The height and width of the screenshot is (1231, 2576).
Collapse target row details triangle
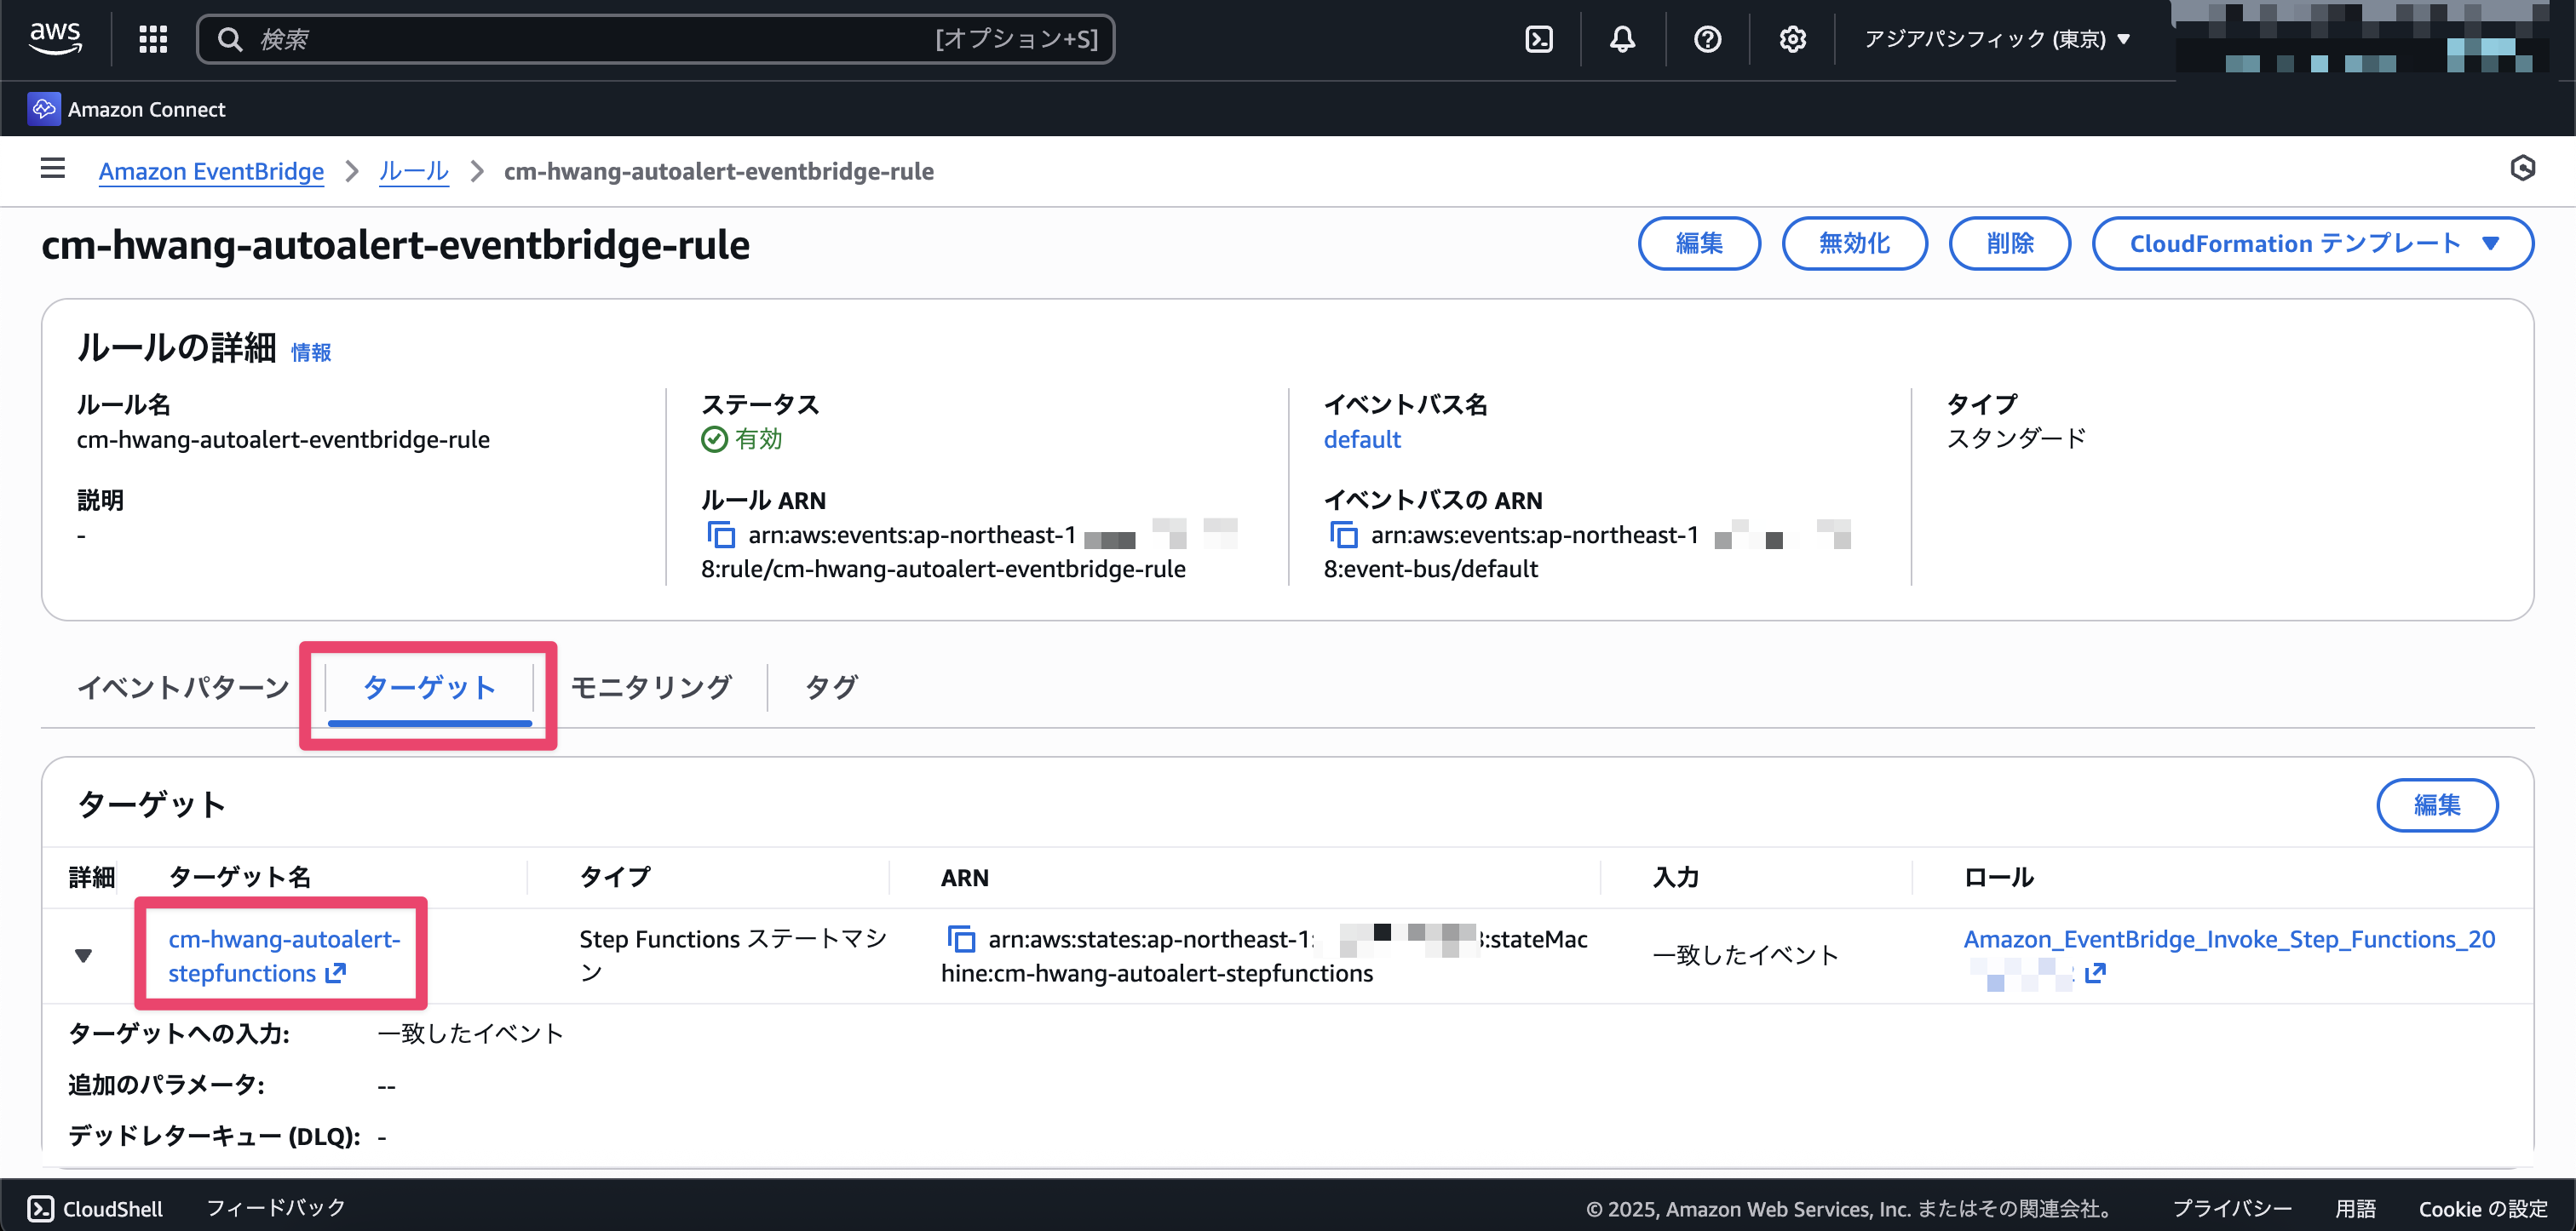tap(84, 955)
